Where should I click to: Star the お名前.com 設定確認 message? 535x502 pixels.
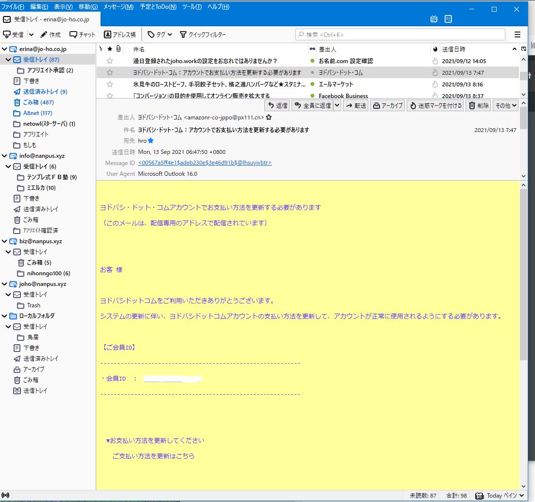click(110, 61)
